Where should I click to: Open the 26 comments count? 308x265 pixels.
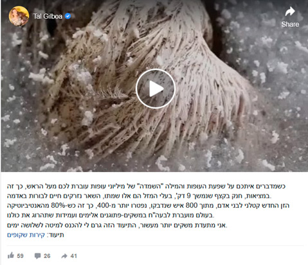tap(47, 256)
